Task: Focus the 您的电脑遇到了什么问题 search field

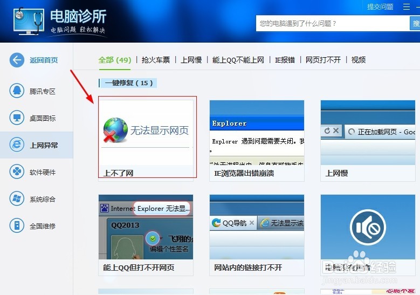Action: pos(333,23)
